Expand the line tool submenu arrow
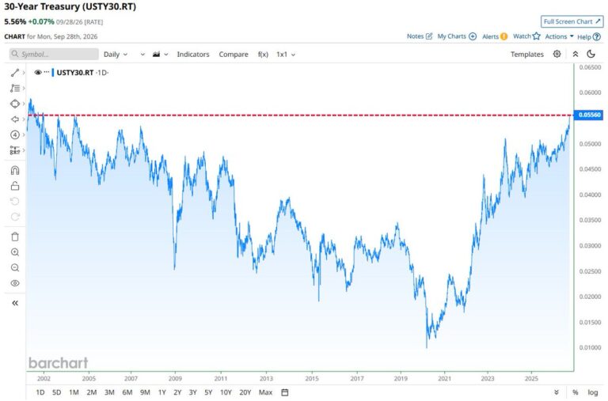The width and height of the screenshot is (608, 401). 24,73
